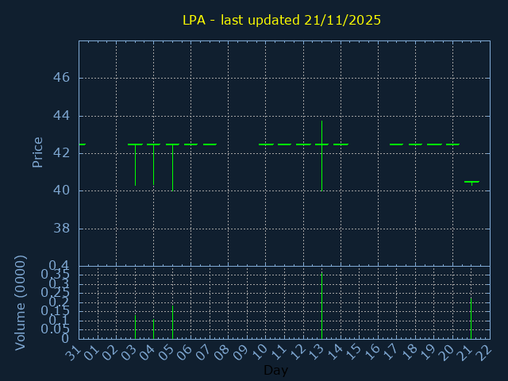508x381 pixels.
Task: Select the 44 price tick label
Action: click(x=62, y=116)
